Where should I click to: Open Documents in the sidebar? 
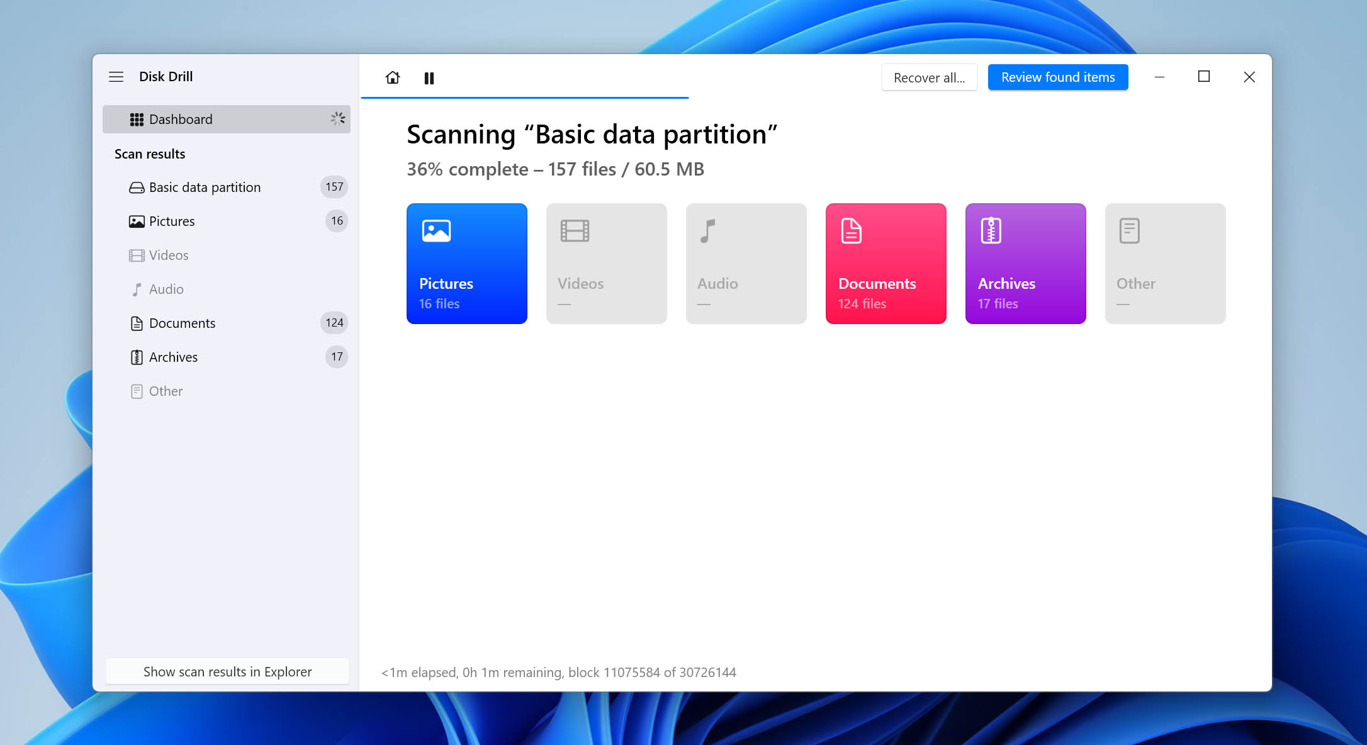227,323
